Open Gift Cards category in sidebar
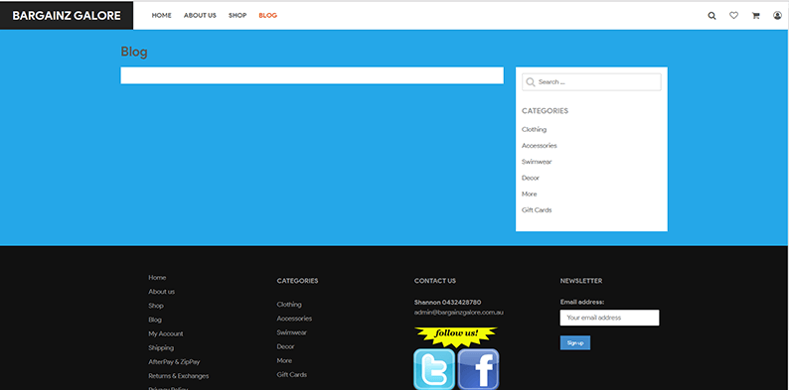This screenshot has height=390, width=789. point(537,209)
